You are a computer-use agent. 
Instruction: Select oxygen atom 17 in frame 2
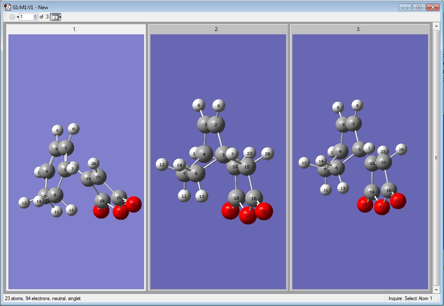(248, 216)
